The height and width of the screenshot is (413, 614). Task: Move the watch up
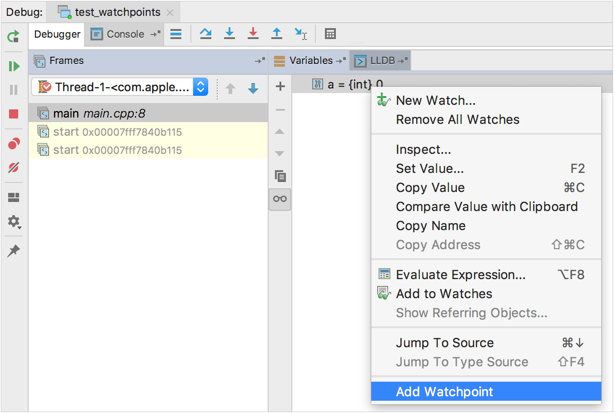point(280,132)
